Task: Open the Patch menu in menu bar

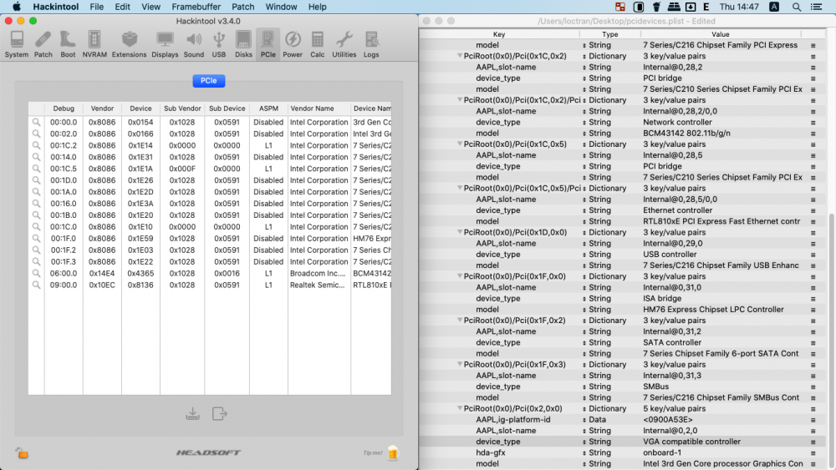Action: point(242,7)
